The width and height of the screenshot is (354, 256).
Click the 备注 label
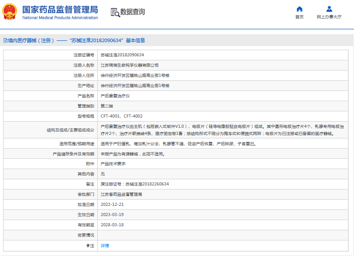[90, 184]
